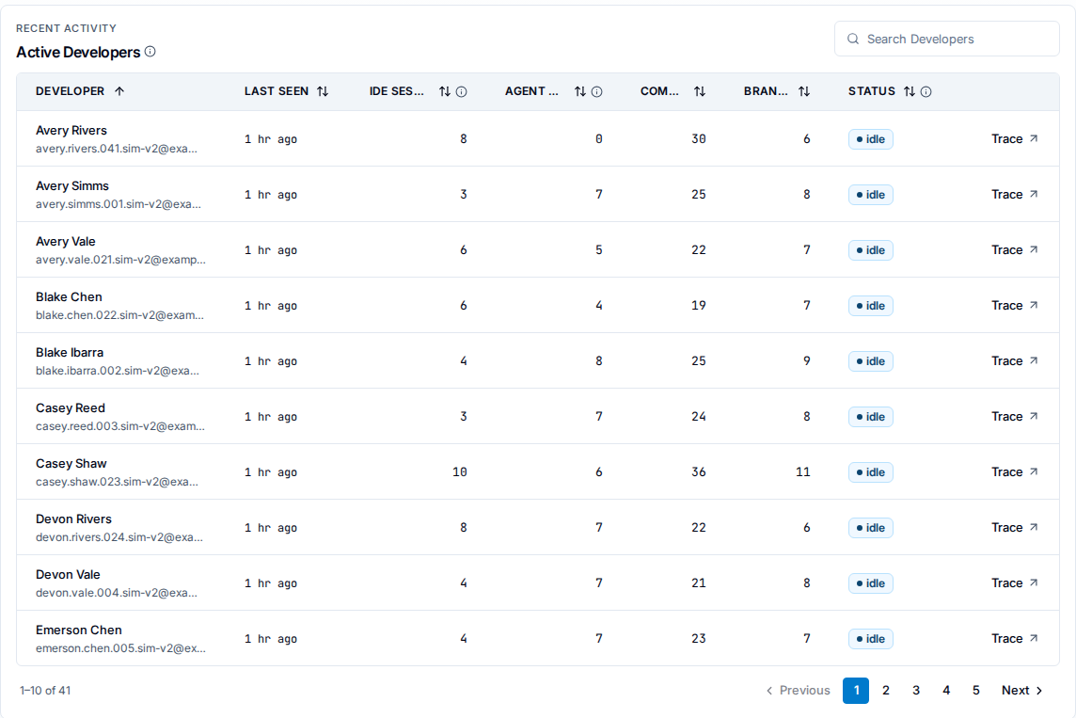Select developer name Devon Rivers
The image size is (1076, 718).
point(73,519)
